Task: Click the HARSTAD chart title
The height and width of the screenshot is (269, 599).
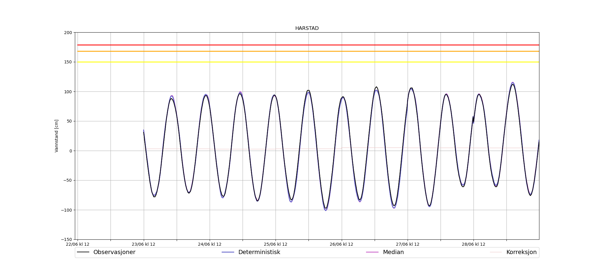Action: 307,28
